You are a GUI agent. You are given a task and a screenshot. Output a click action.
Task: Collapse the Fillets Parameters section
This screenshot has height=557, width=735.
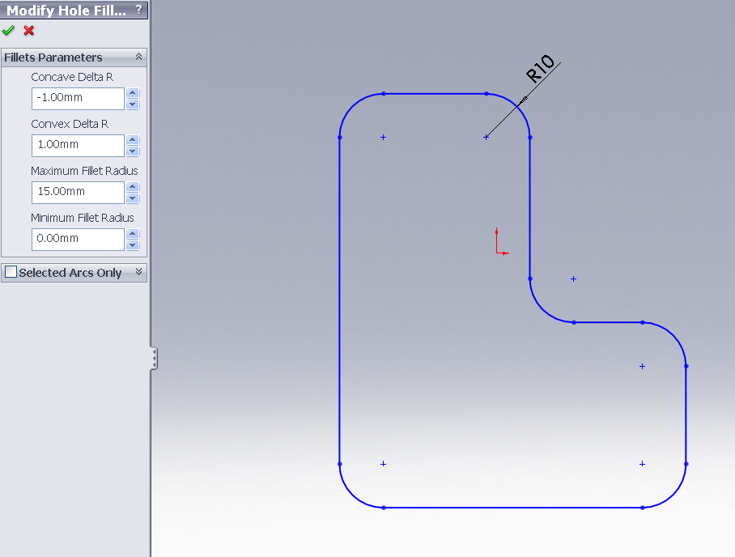coord(138,57)
